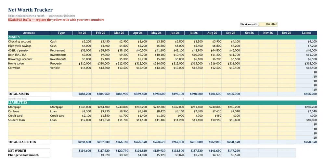Click the High-yield savings account cell
This screenshot has width=325, height=165.
29,46
